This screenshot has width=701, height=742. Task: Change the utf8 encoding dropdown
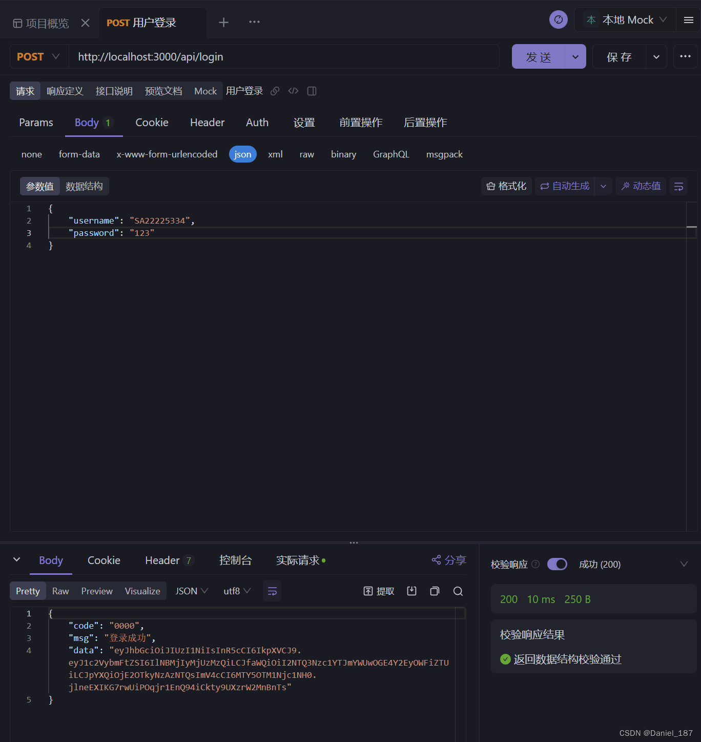coord(237,591)
